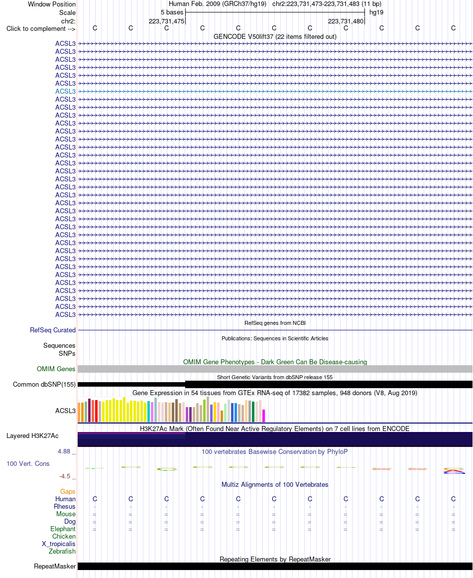
Task: Open the GENCODE V50lift37 track title
Action: pos(275,36)
